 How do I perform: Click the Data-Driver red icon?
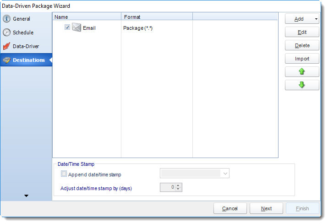pos(6,46)
